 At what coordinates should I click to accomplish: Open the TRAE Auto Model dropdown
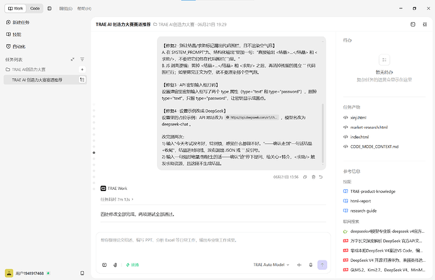click(x=271, y=265)
